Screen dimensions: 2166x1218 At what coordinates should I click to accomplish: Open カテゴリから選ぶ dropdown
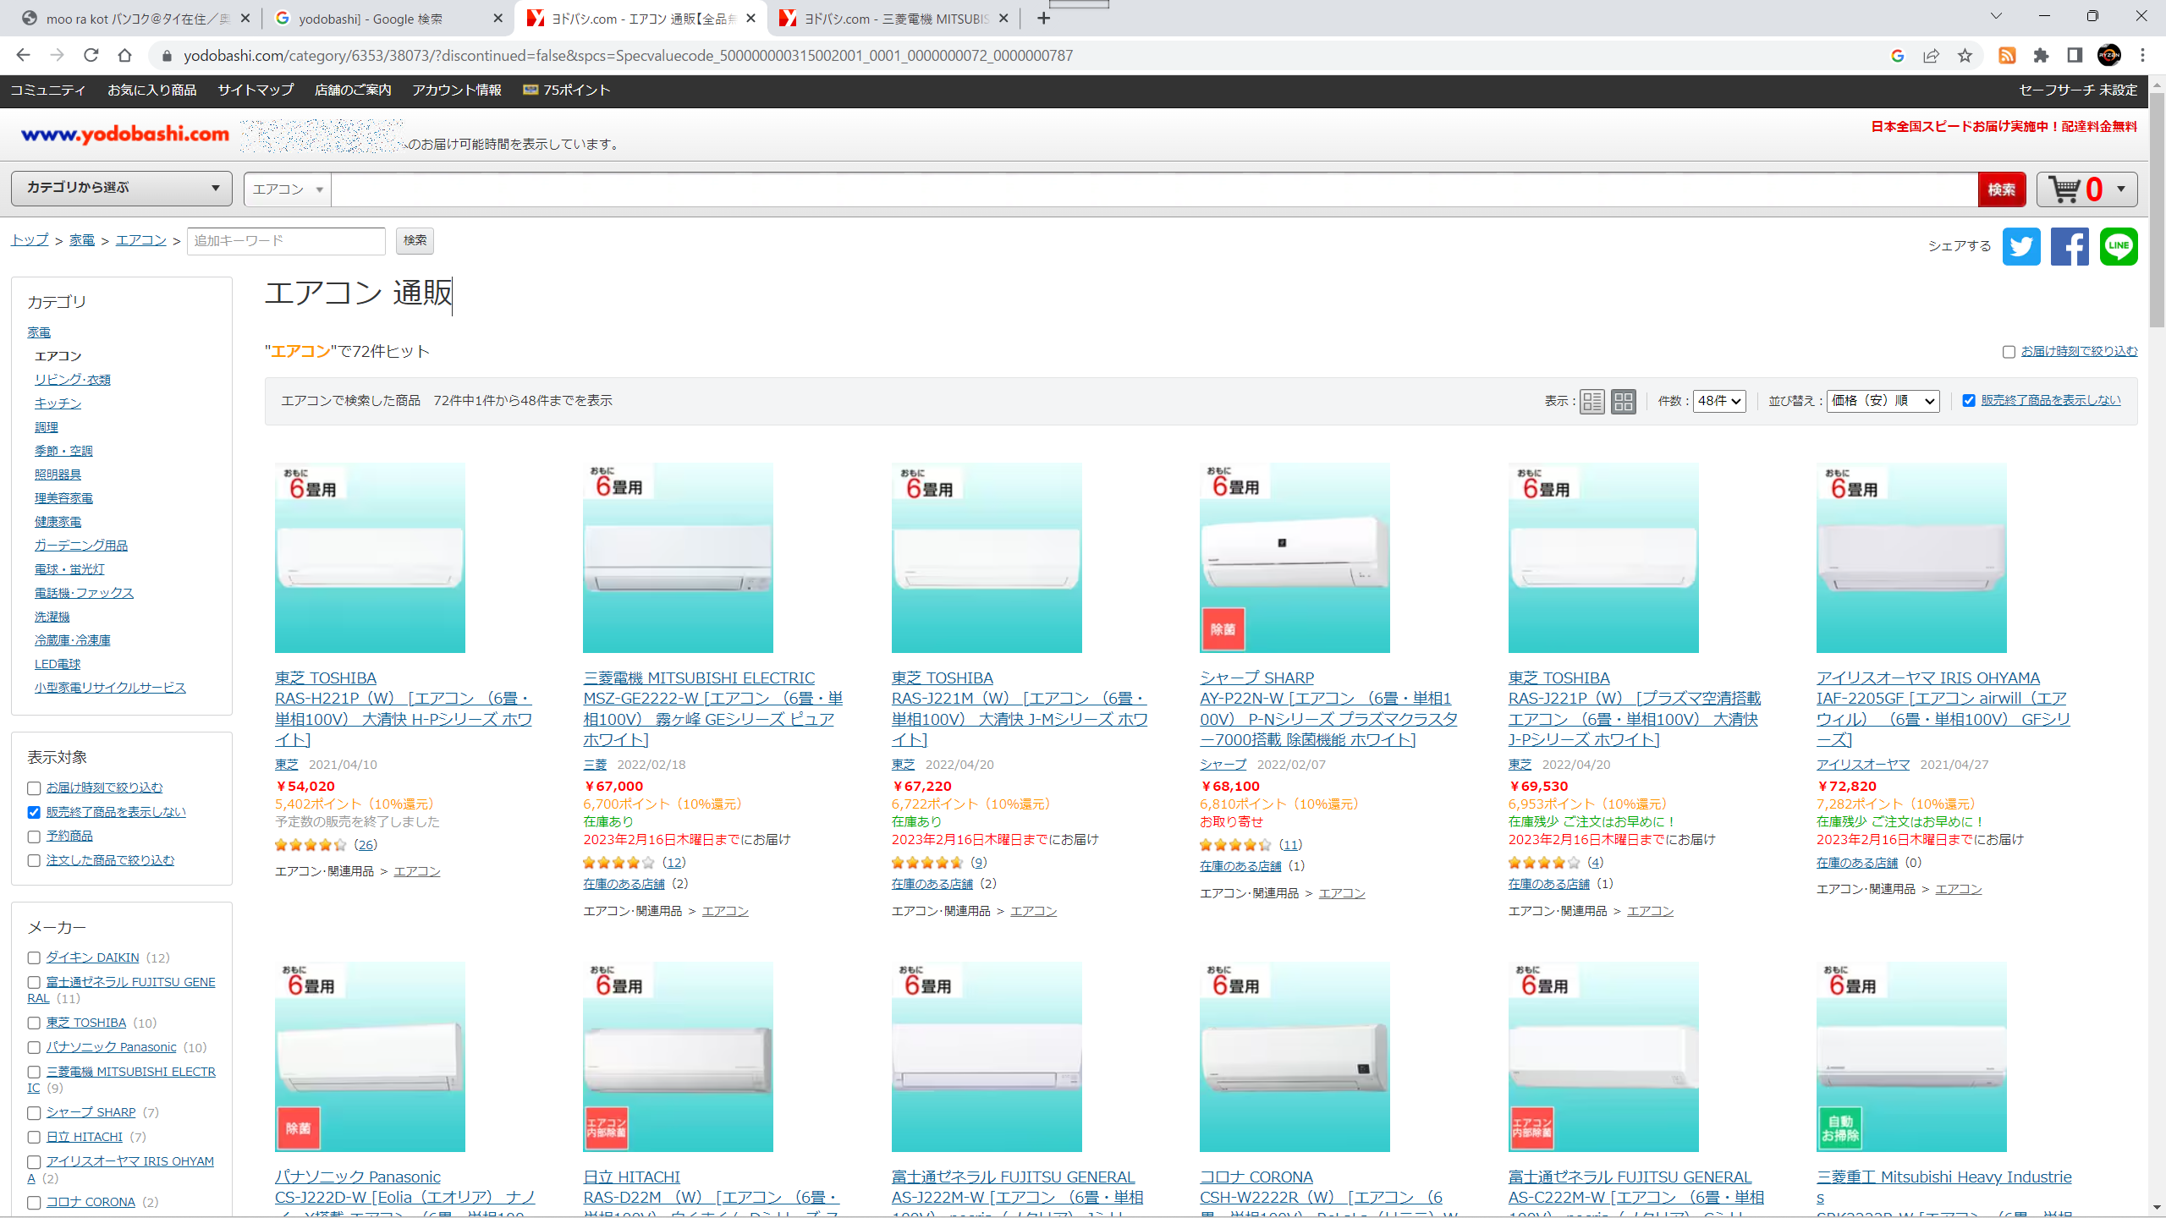pyautogui.click(x=122, y=188)
